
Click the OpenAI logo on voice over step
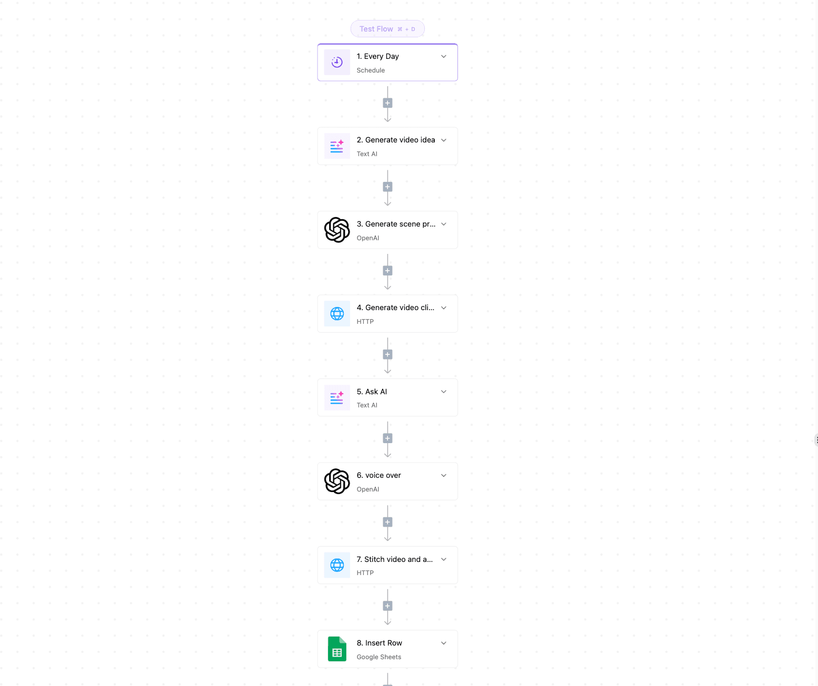337,481
